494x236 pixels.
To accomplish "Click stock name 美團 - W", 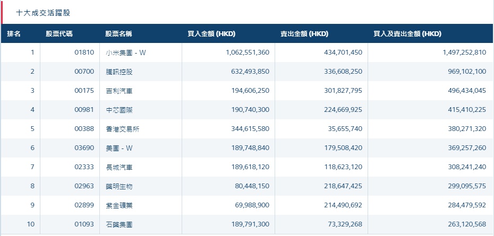I will coord(121,148).
